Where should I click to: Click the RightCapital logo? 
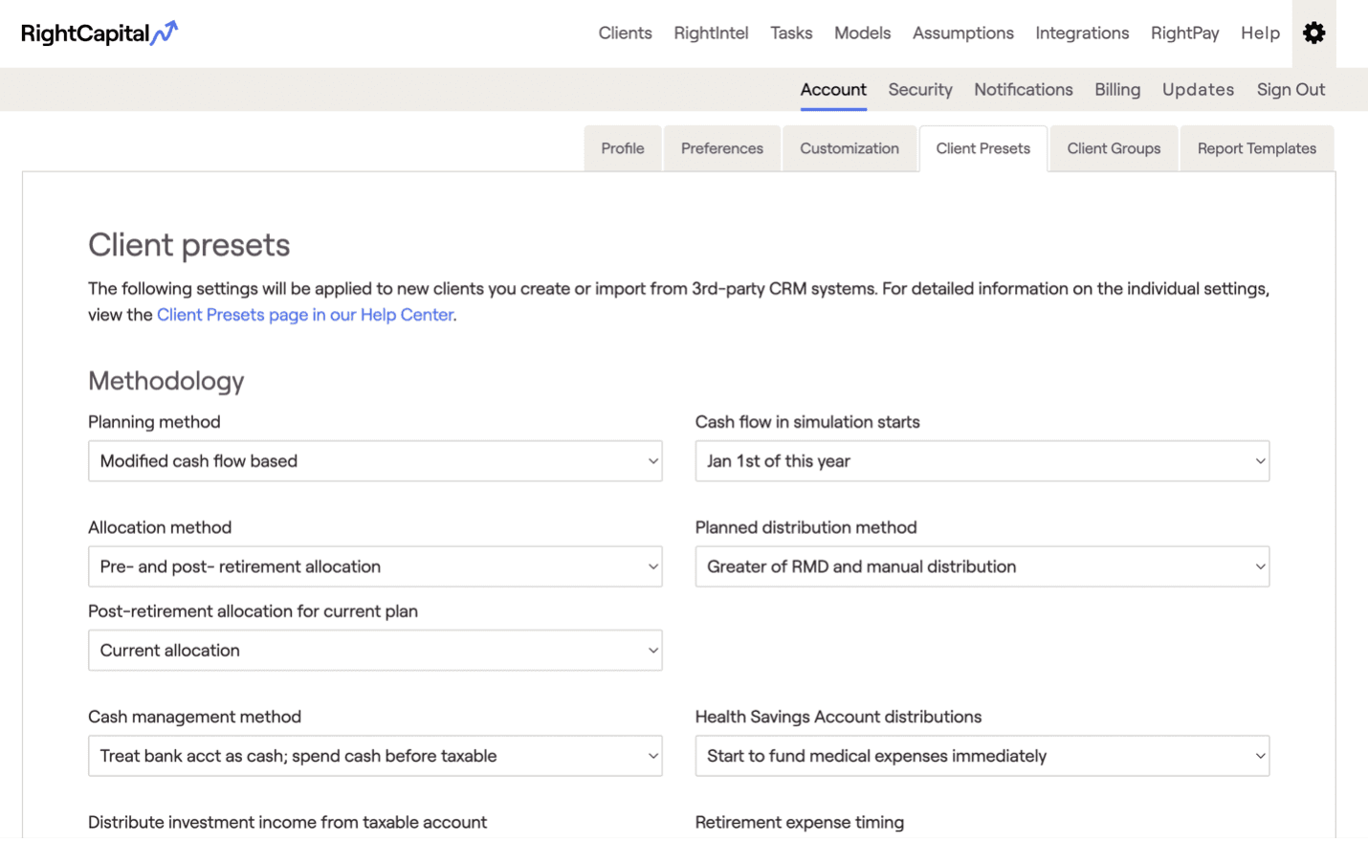click(x=99, y=33)
